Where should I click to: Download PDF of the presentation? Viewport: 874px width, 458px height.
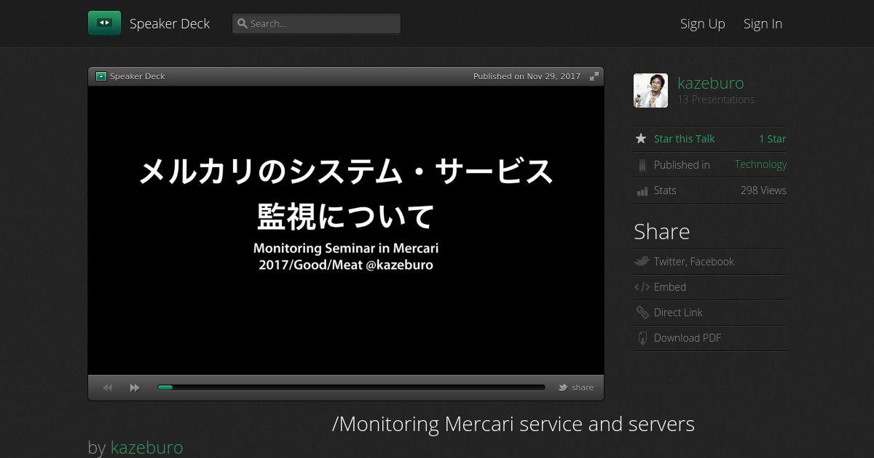(688, 338)
